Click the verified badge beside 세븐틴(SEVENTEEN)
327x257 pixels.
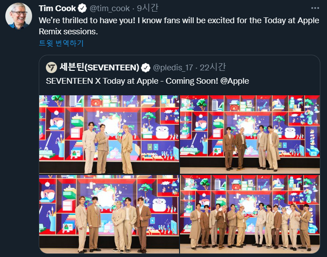(x=146, y=68)
